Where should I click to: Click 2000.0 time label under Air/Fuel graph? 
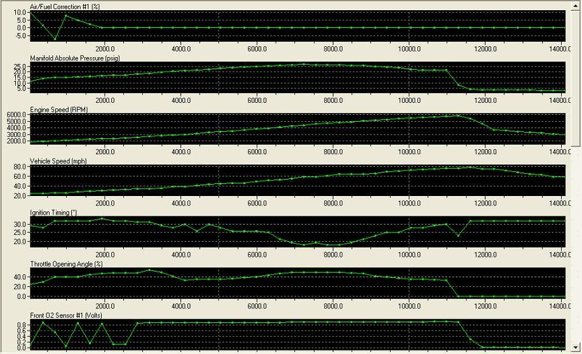coord(105,49)
